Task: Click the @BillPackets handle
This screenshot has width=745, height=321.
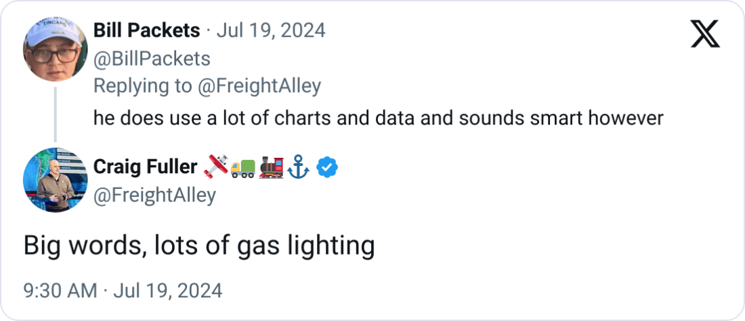Action: [x=152, y=59]
